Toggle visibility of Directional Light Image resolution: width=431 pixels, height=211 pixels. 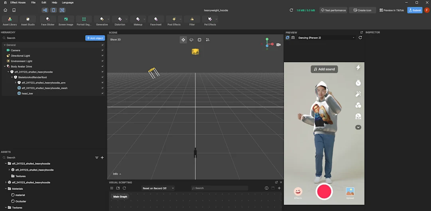click(x=103, y=56)
